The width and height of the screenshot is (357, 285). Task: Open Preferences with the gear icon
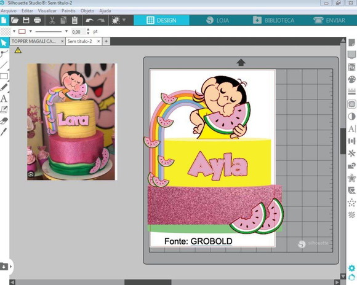click(x=352, y=268)
